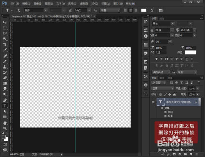Image resolution: width=205 pixels, height=157 pixels.
Task: Open leading 53.34点 dropdown
Action: (195, 30)
